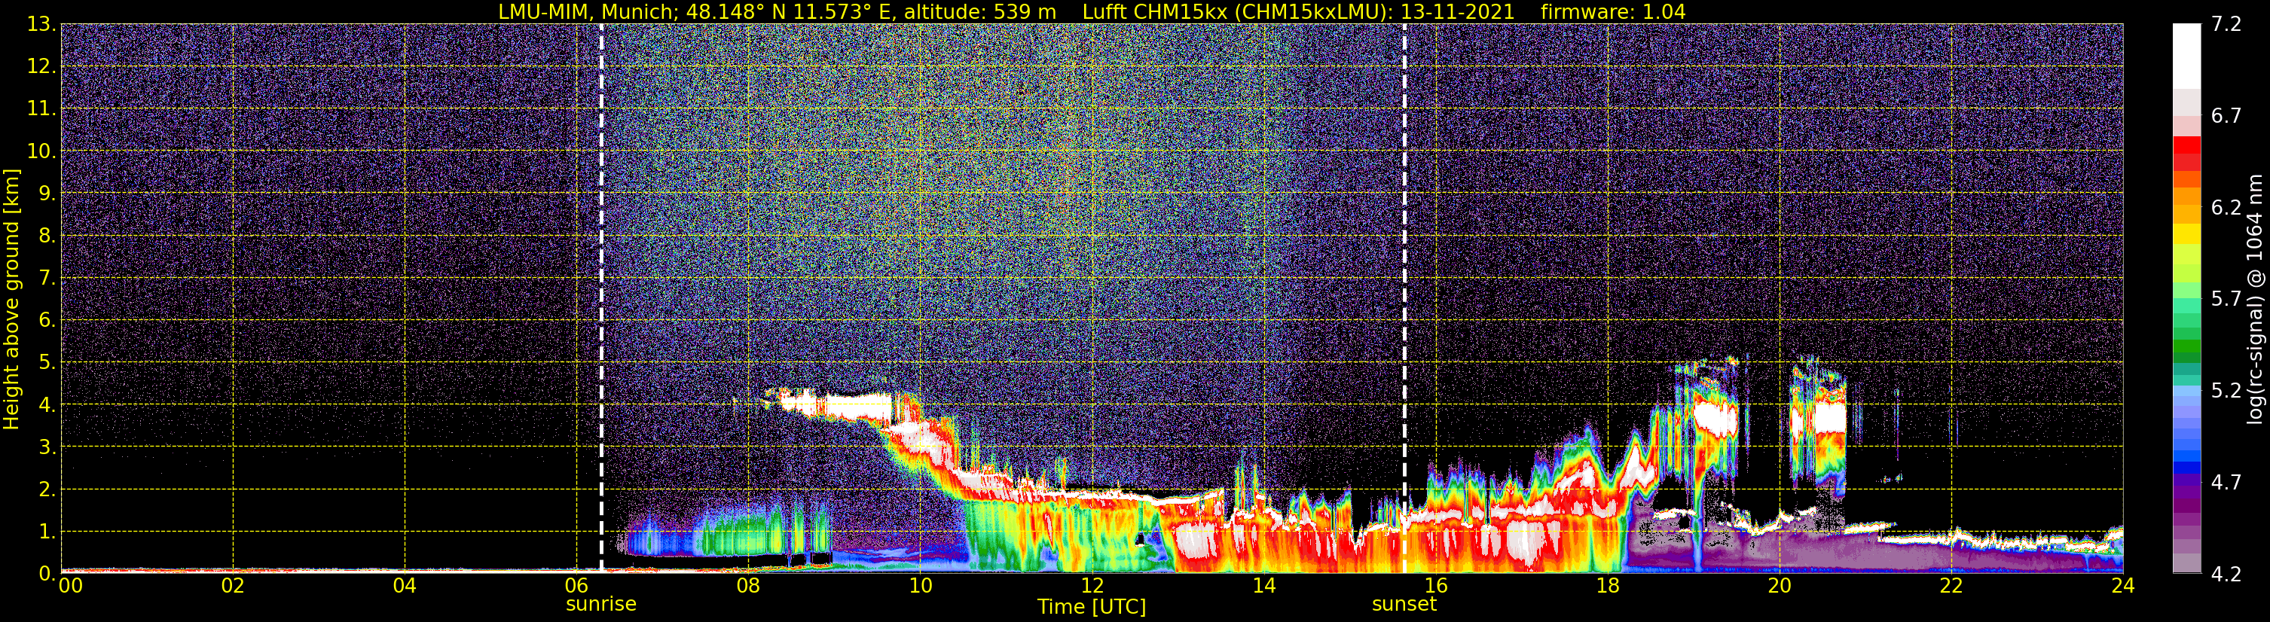Click the height axis tick '5.'
Image resolution: width=2270 pixels, height=622 pixels.
coord(47,363)
